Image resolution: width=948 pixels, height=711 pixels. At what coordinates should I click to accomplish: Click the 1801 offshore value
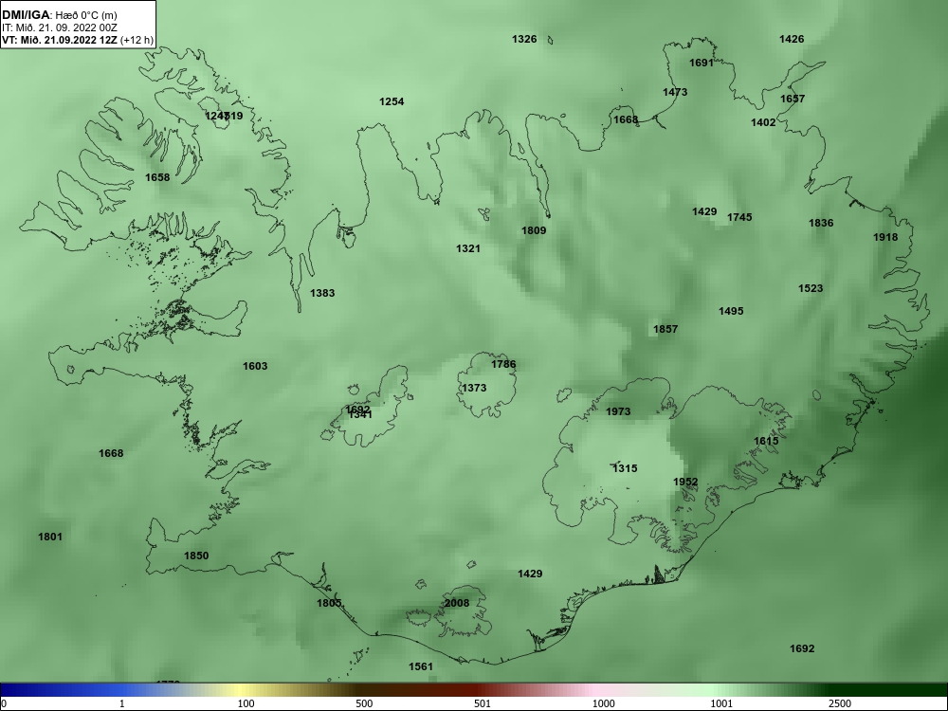[x=50, y=537]
